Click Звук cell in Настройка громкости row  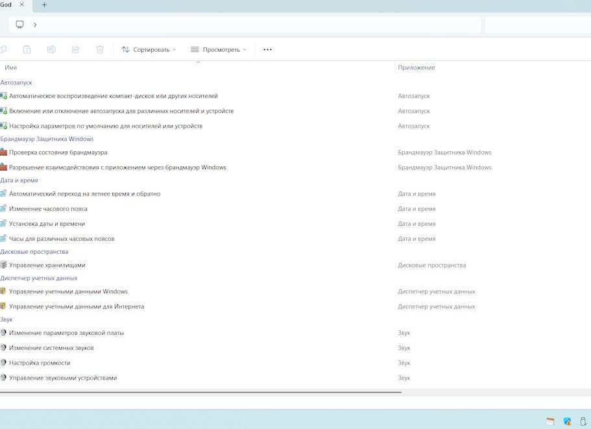pyautogui.click(x=404, y=363)
